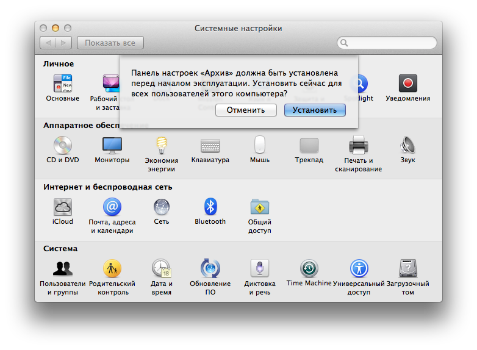Open the Мониторы settings pane

[112, 146]
